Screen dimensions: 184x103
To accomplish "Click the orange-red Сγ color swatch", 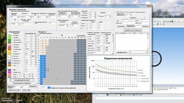I will 9,49.
